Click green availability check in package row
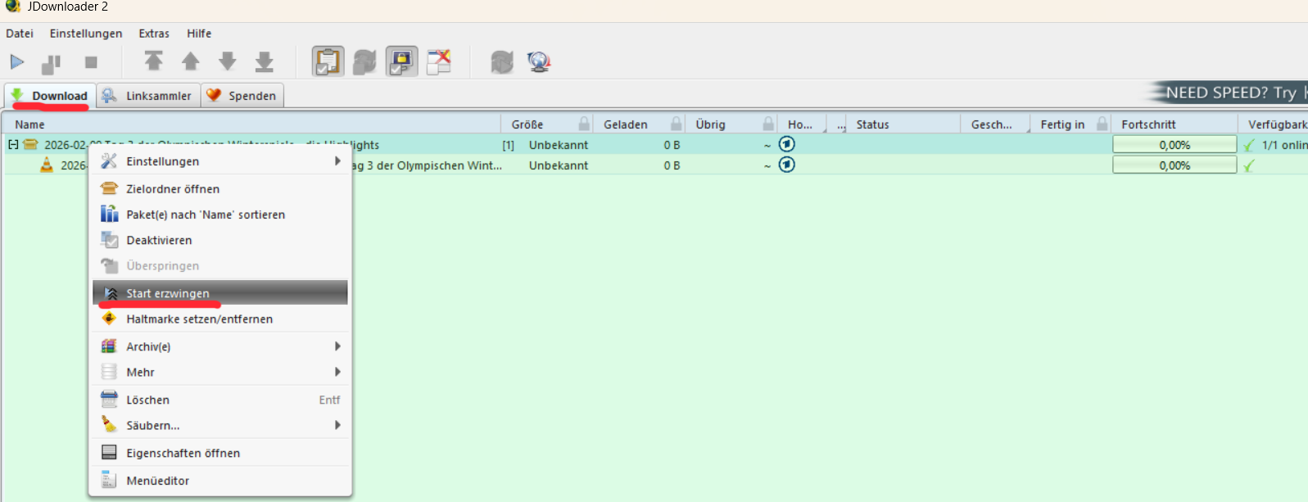This screenshot has width=1308, height=502. pyautogui.click(x=1249, y=145)
